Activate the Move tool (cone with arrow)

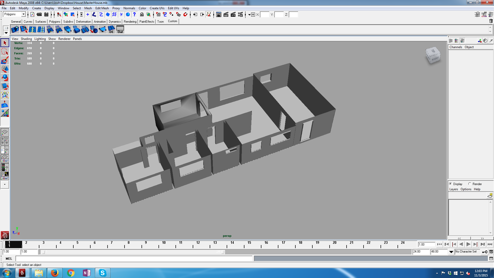(x=5, y=69)
